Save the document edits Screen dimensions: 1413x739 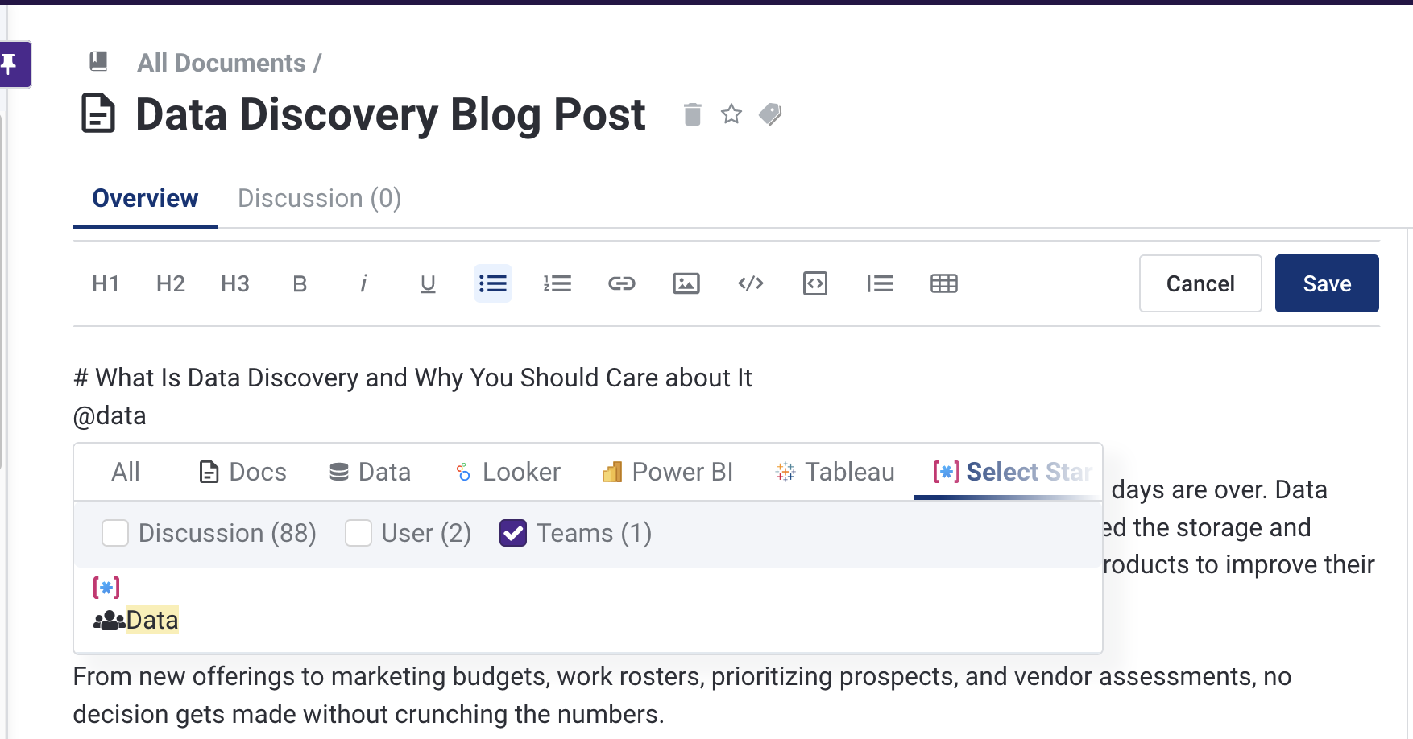1326,283
